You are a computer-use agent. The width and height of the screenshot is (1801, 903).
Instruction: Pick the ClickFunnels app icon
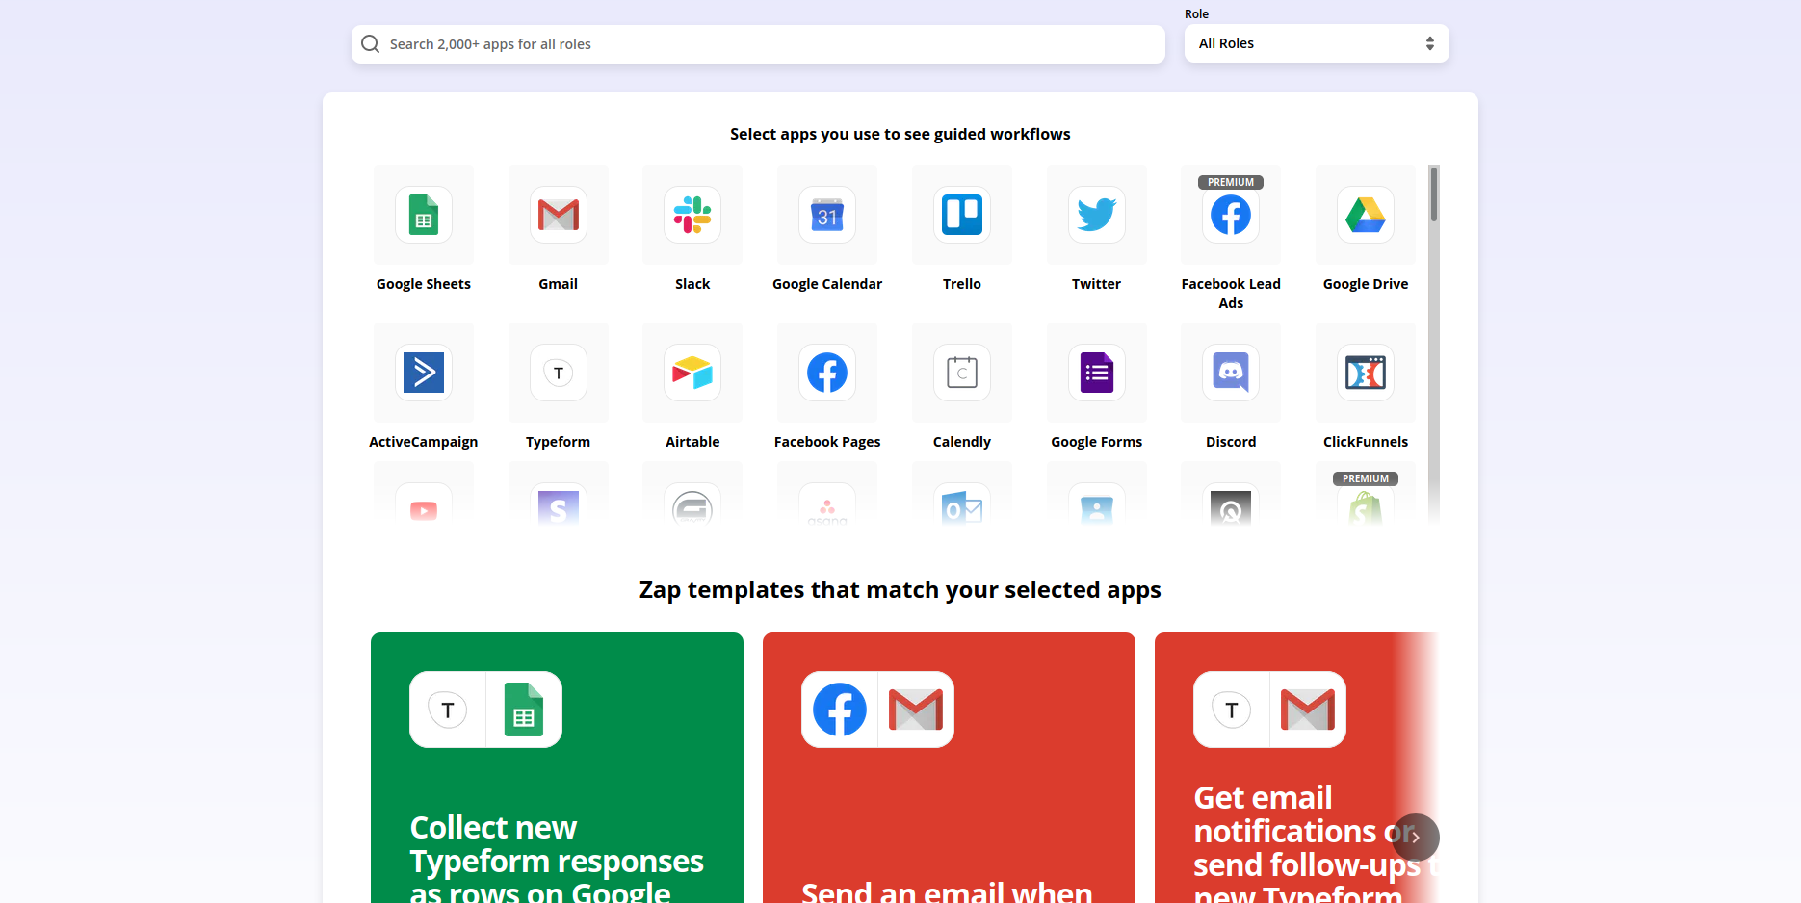1366,373
